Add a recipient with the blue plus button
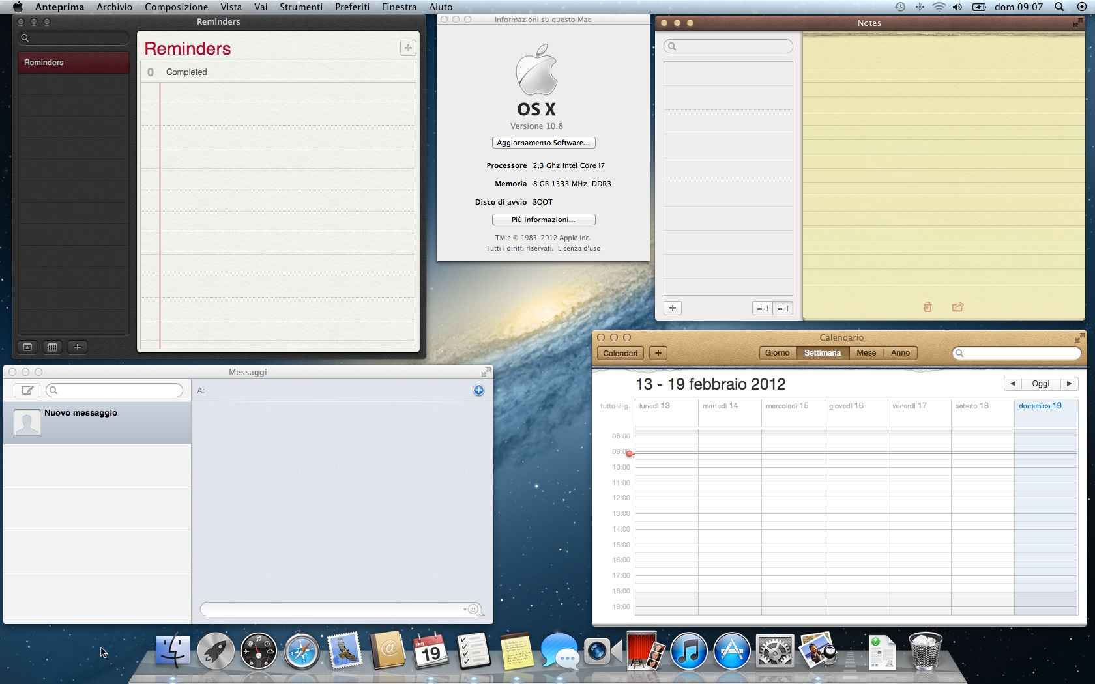Image resolution: width=1095 pixels, height=684 pixels. tap(478, 390)
